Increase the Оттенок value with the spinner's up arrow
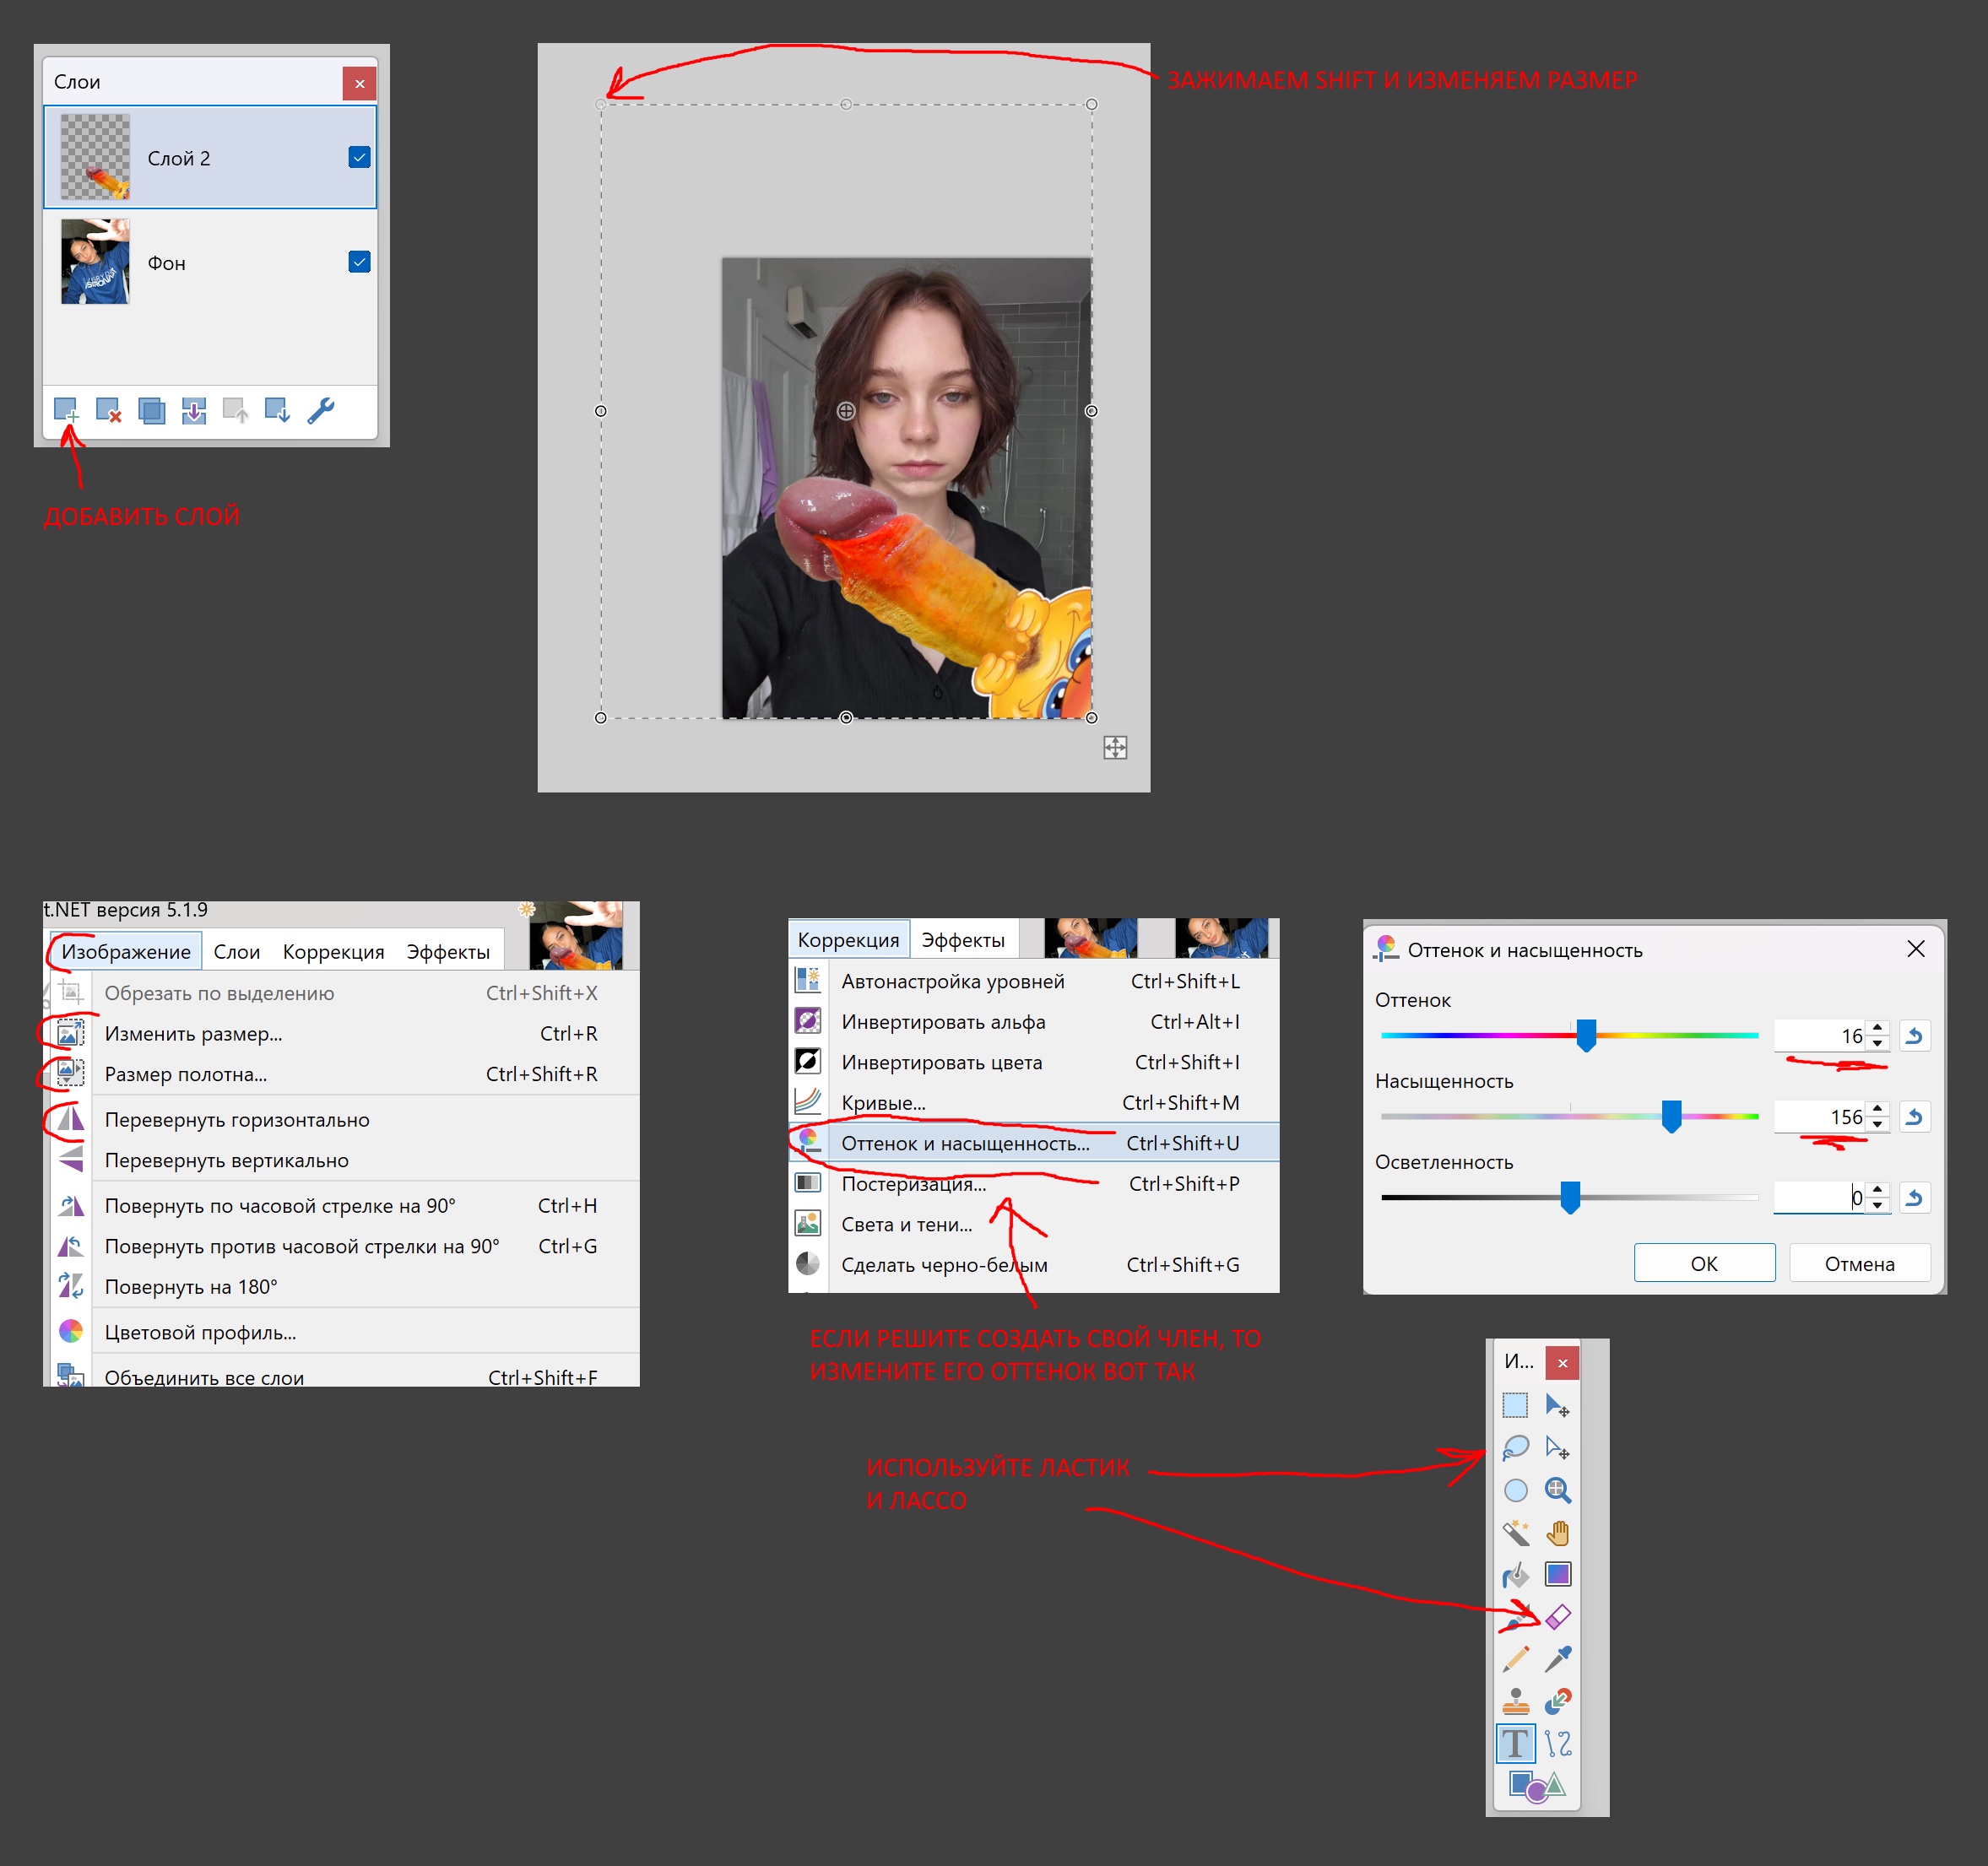Image resolution: width=1988 pixels, height=1866 pixels. pos(1878,1029)
